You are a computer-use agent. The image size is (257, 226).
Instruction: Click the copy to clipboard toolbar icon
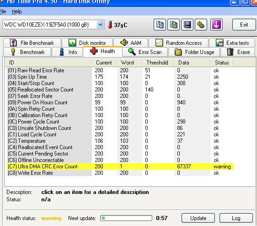(160, 25)
